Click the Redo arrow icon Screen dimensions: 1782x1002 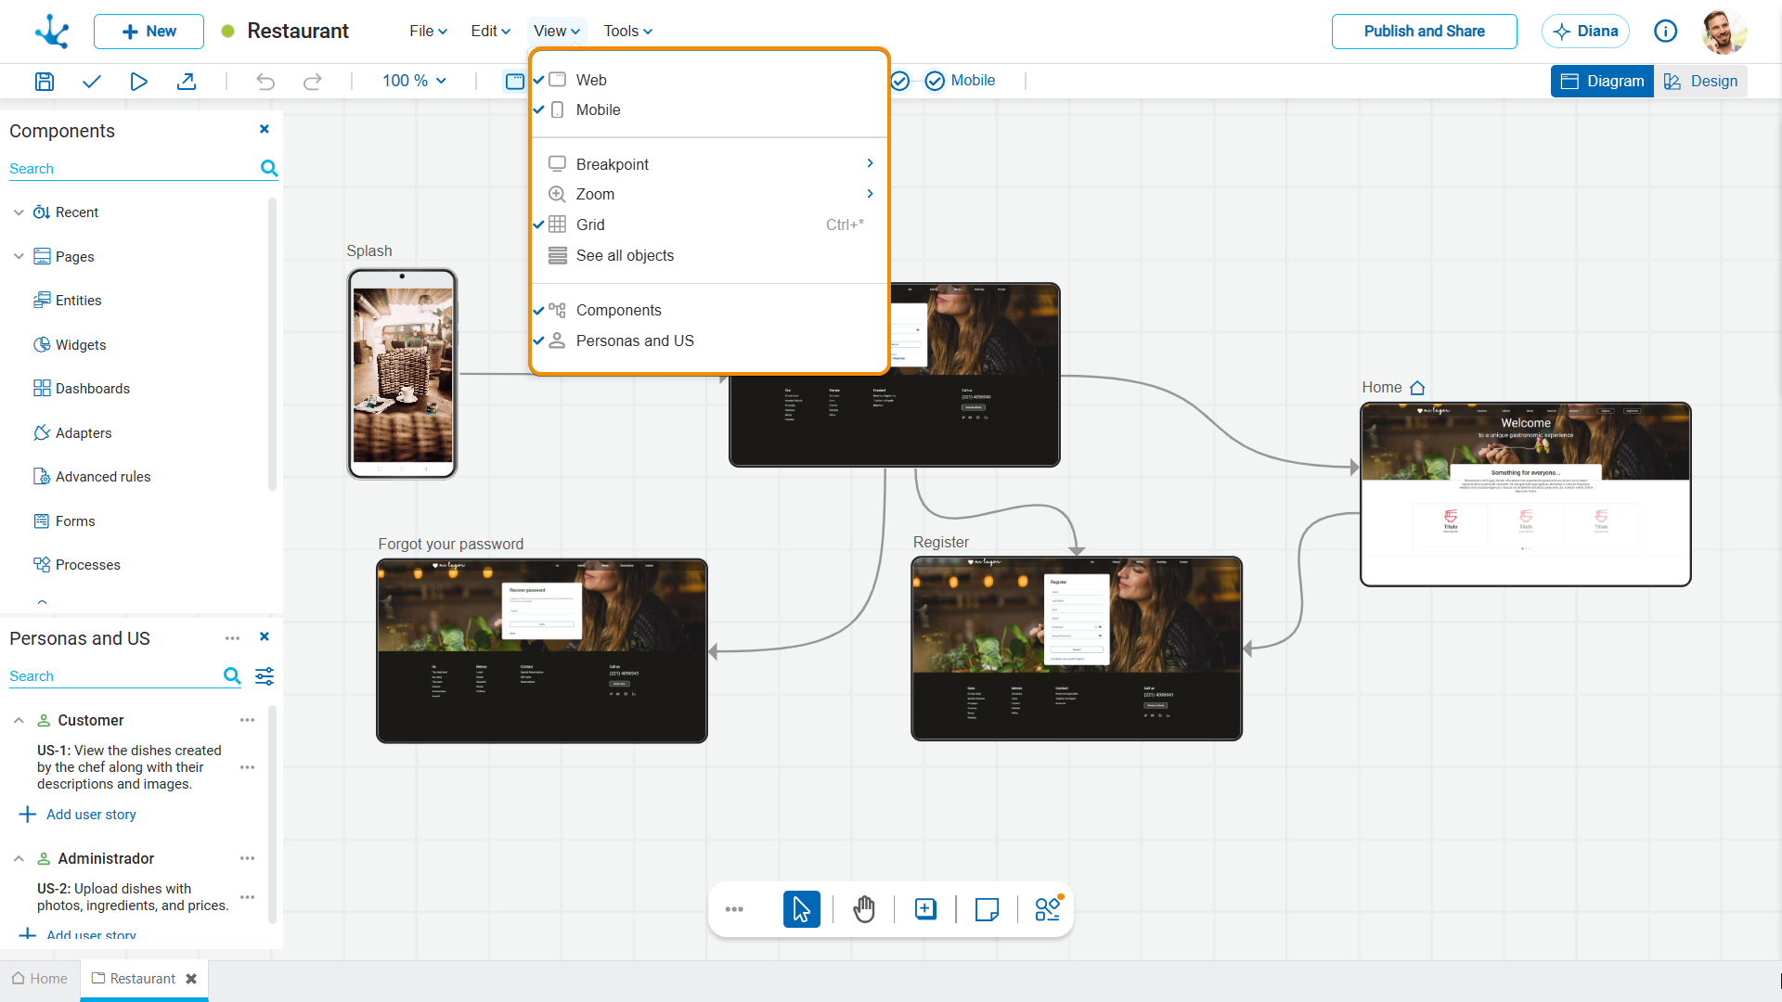tap(313, 81)
